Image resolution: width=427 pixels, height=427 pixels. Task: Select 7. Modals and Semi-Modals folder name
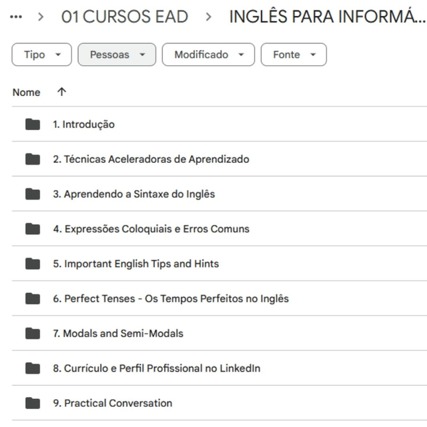(118, 333)
